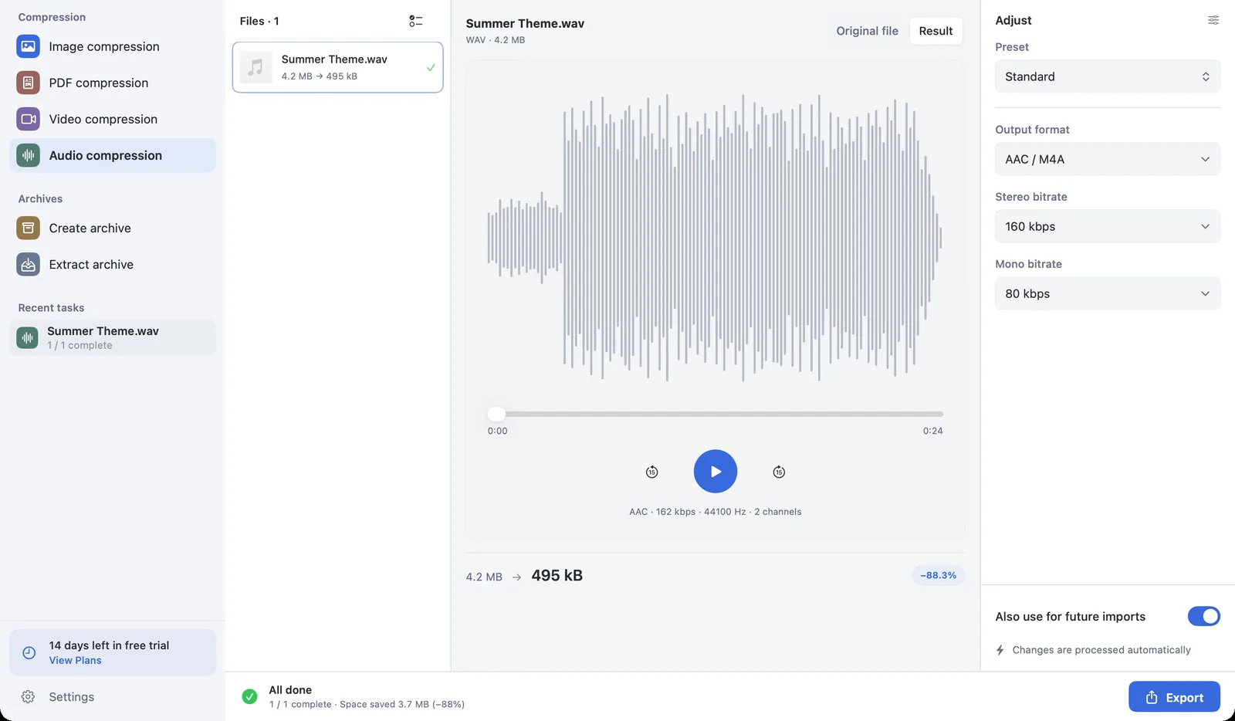Open PDF compression section
The width and height of the screenshot is (1235, 721).
click(x=113, y=83)
